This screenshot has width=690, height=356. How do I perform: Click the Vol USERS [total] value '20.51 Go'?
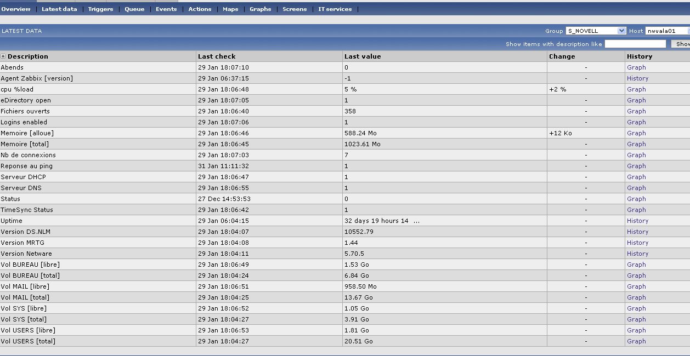359,341
